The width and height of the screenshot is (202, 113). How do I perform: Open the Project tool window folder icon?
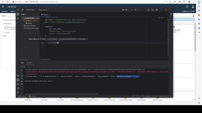[x=18, y=14]
